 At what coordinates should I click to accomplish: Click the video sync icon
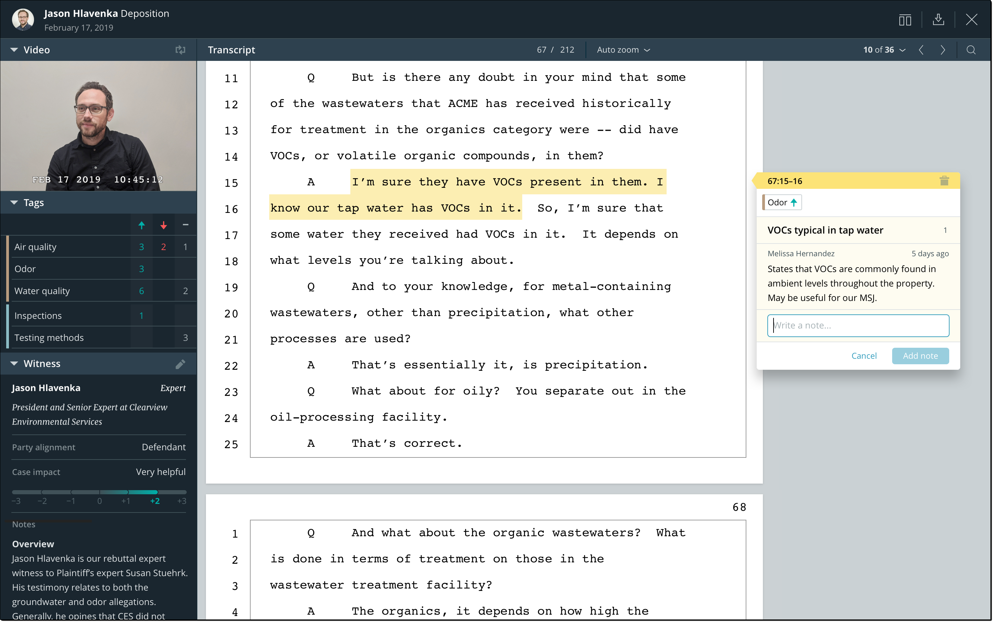180,50
